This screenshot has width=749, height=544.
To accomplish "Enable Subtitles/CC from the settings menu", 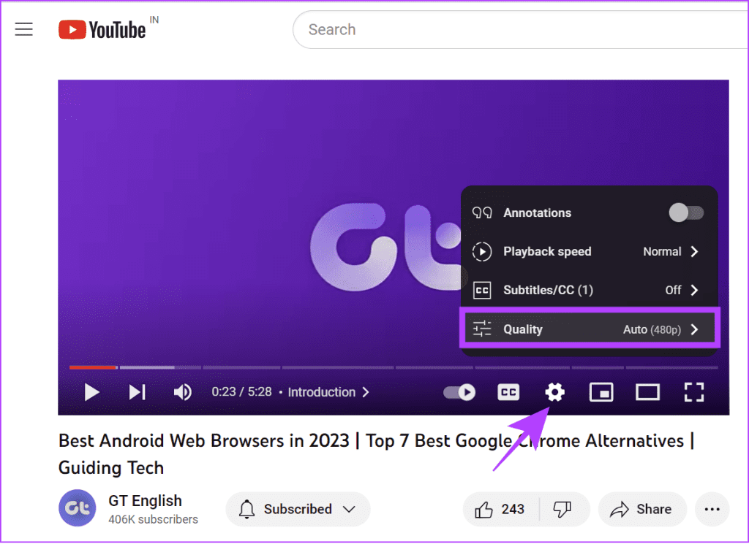I will [588, 290].
